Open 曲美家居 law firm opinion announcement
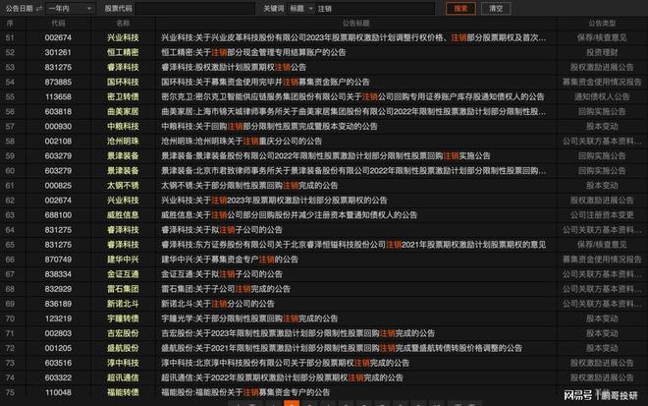This screenshot has width=648, height=406. (x=353, y=112)
